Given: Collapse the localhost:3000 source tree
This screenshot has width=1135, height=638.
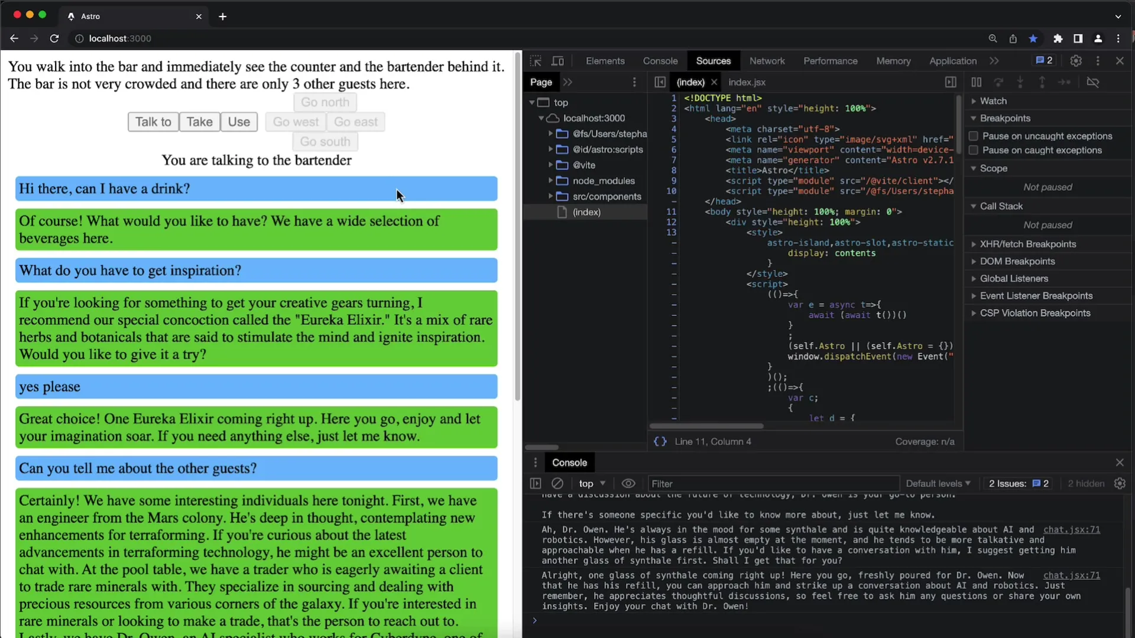Looking at the screenshot, I should click(x=541, y=118).
